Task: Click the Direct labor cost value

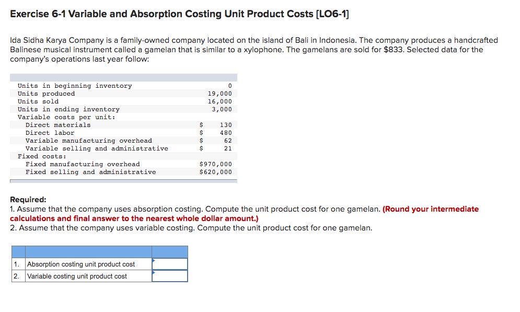Action: (x=226, y=132)
